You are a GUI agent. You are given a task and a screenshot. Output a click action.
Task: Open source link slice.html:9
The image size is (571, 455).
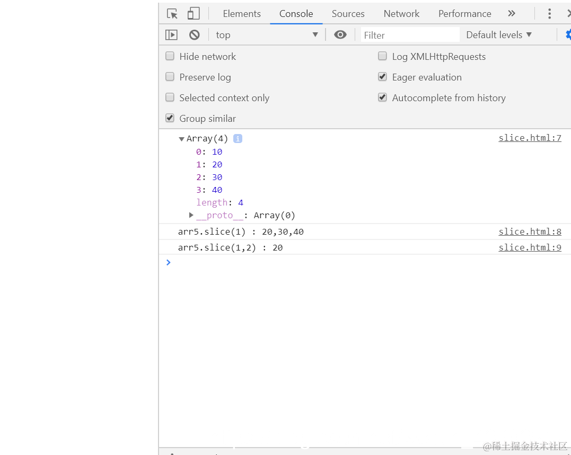click(530, 248)
